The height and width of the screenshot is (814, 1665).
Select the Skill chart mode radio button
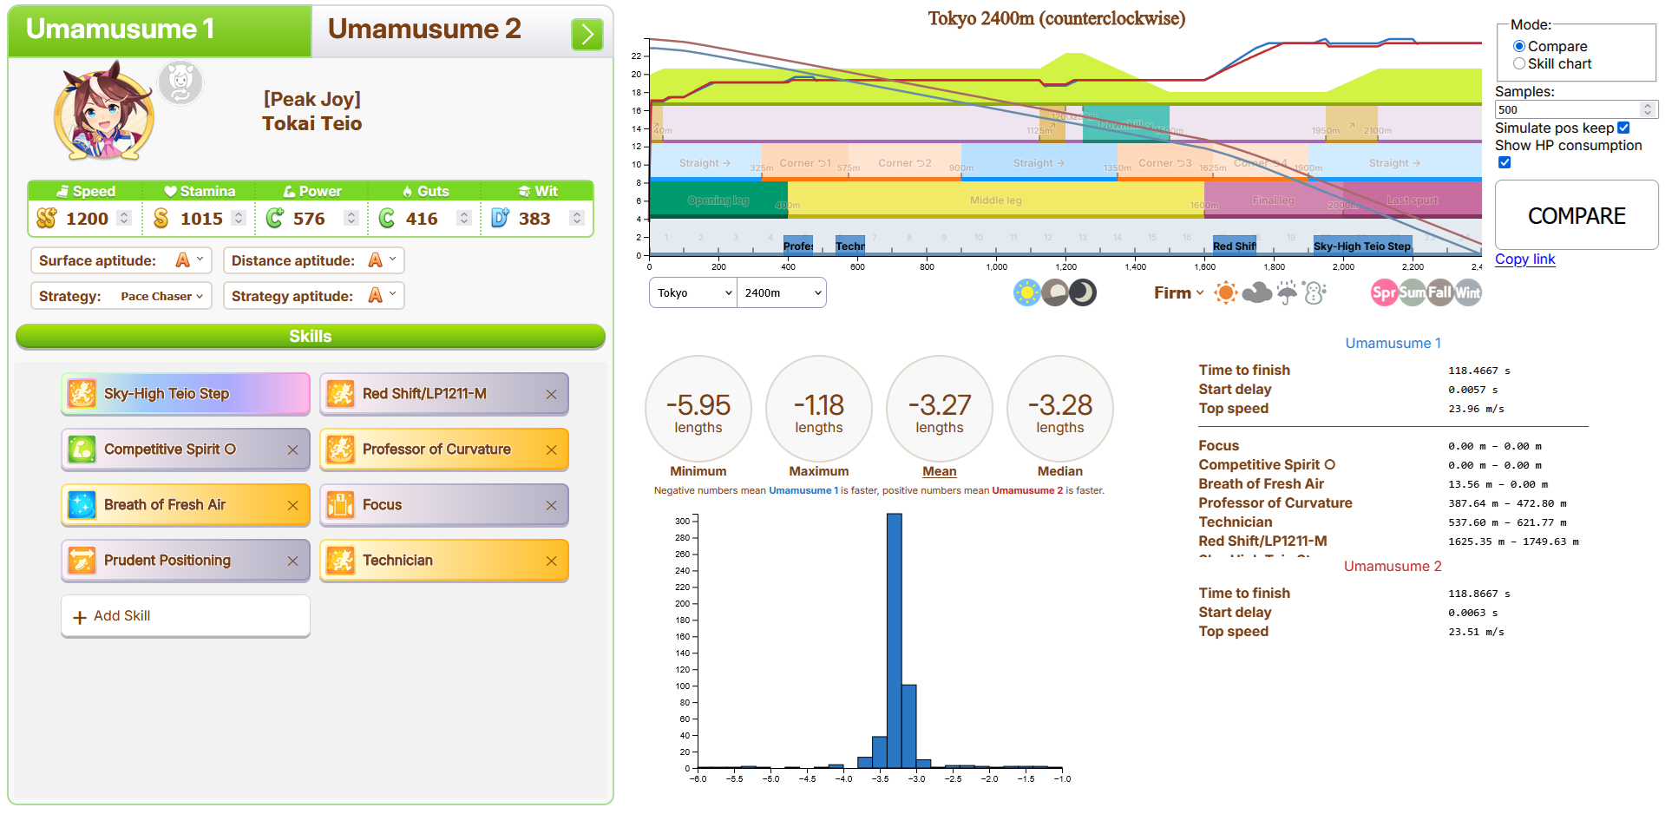(x=1519, y=63)
